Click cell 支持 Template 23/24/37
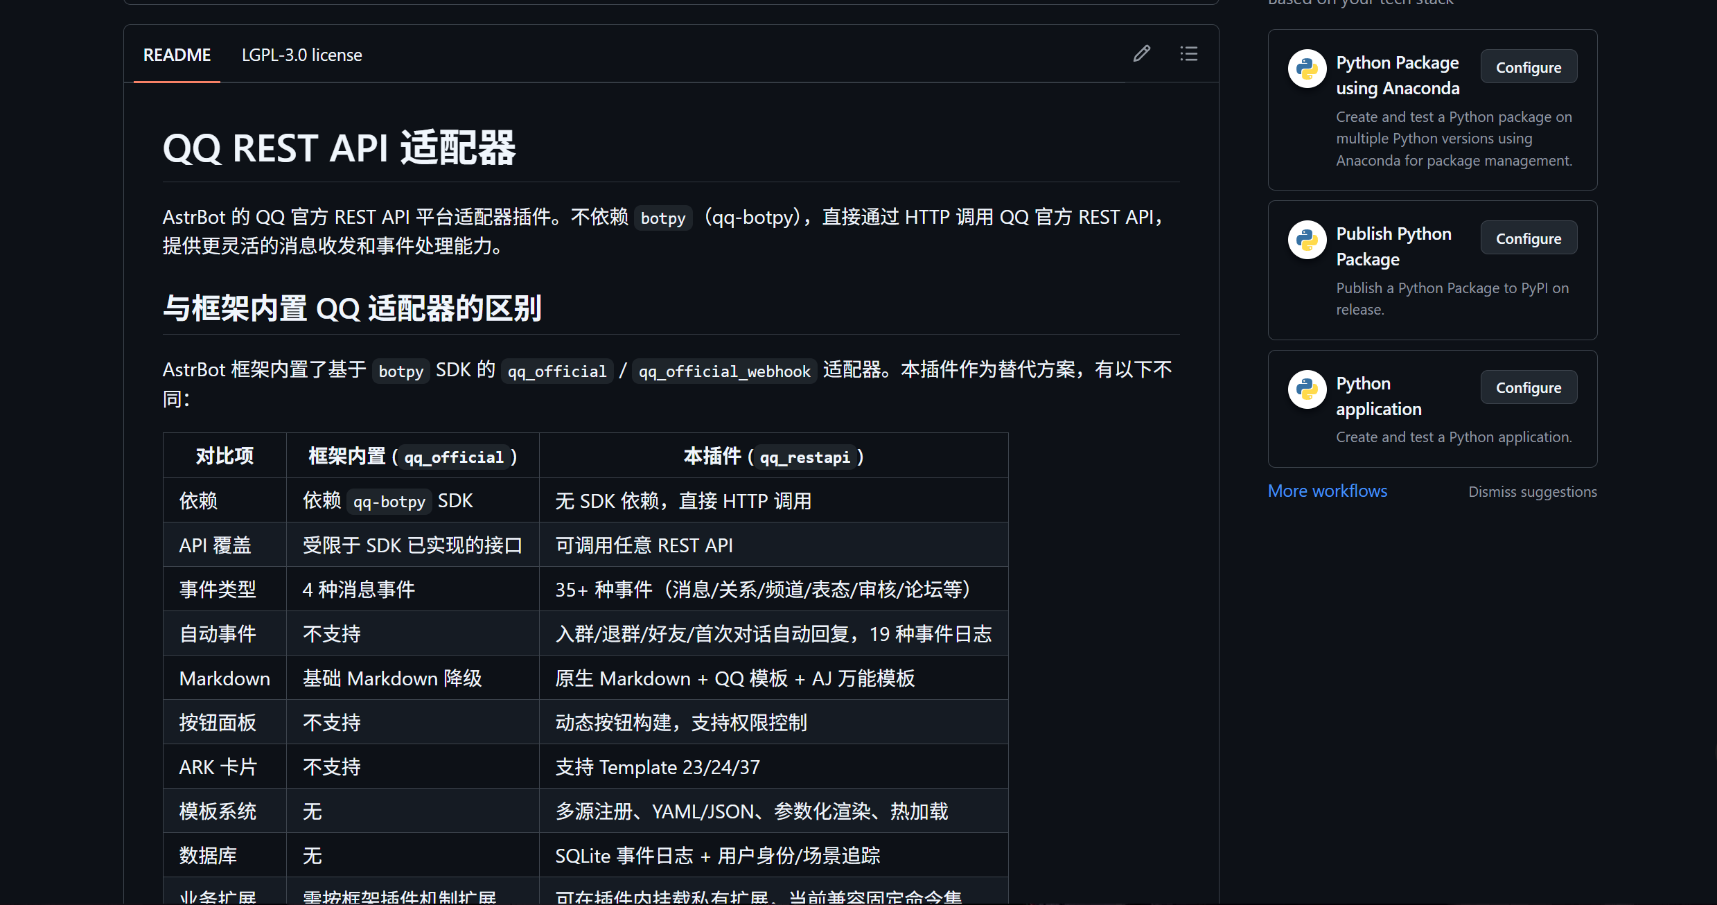Image resolution: width=1717 pixels, height=905 pixels. [x=773, y=766]
